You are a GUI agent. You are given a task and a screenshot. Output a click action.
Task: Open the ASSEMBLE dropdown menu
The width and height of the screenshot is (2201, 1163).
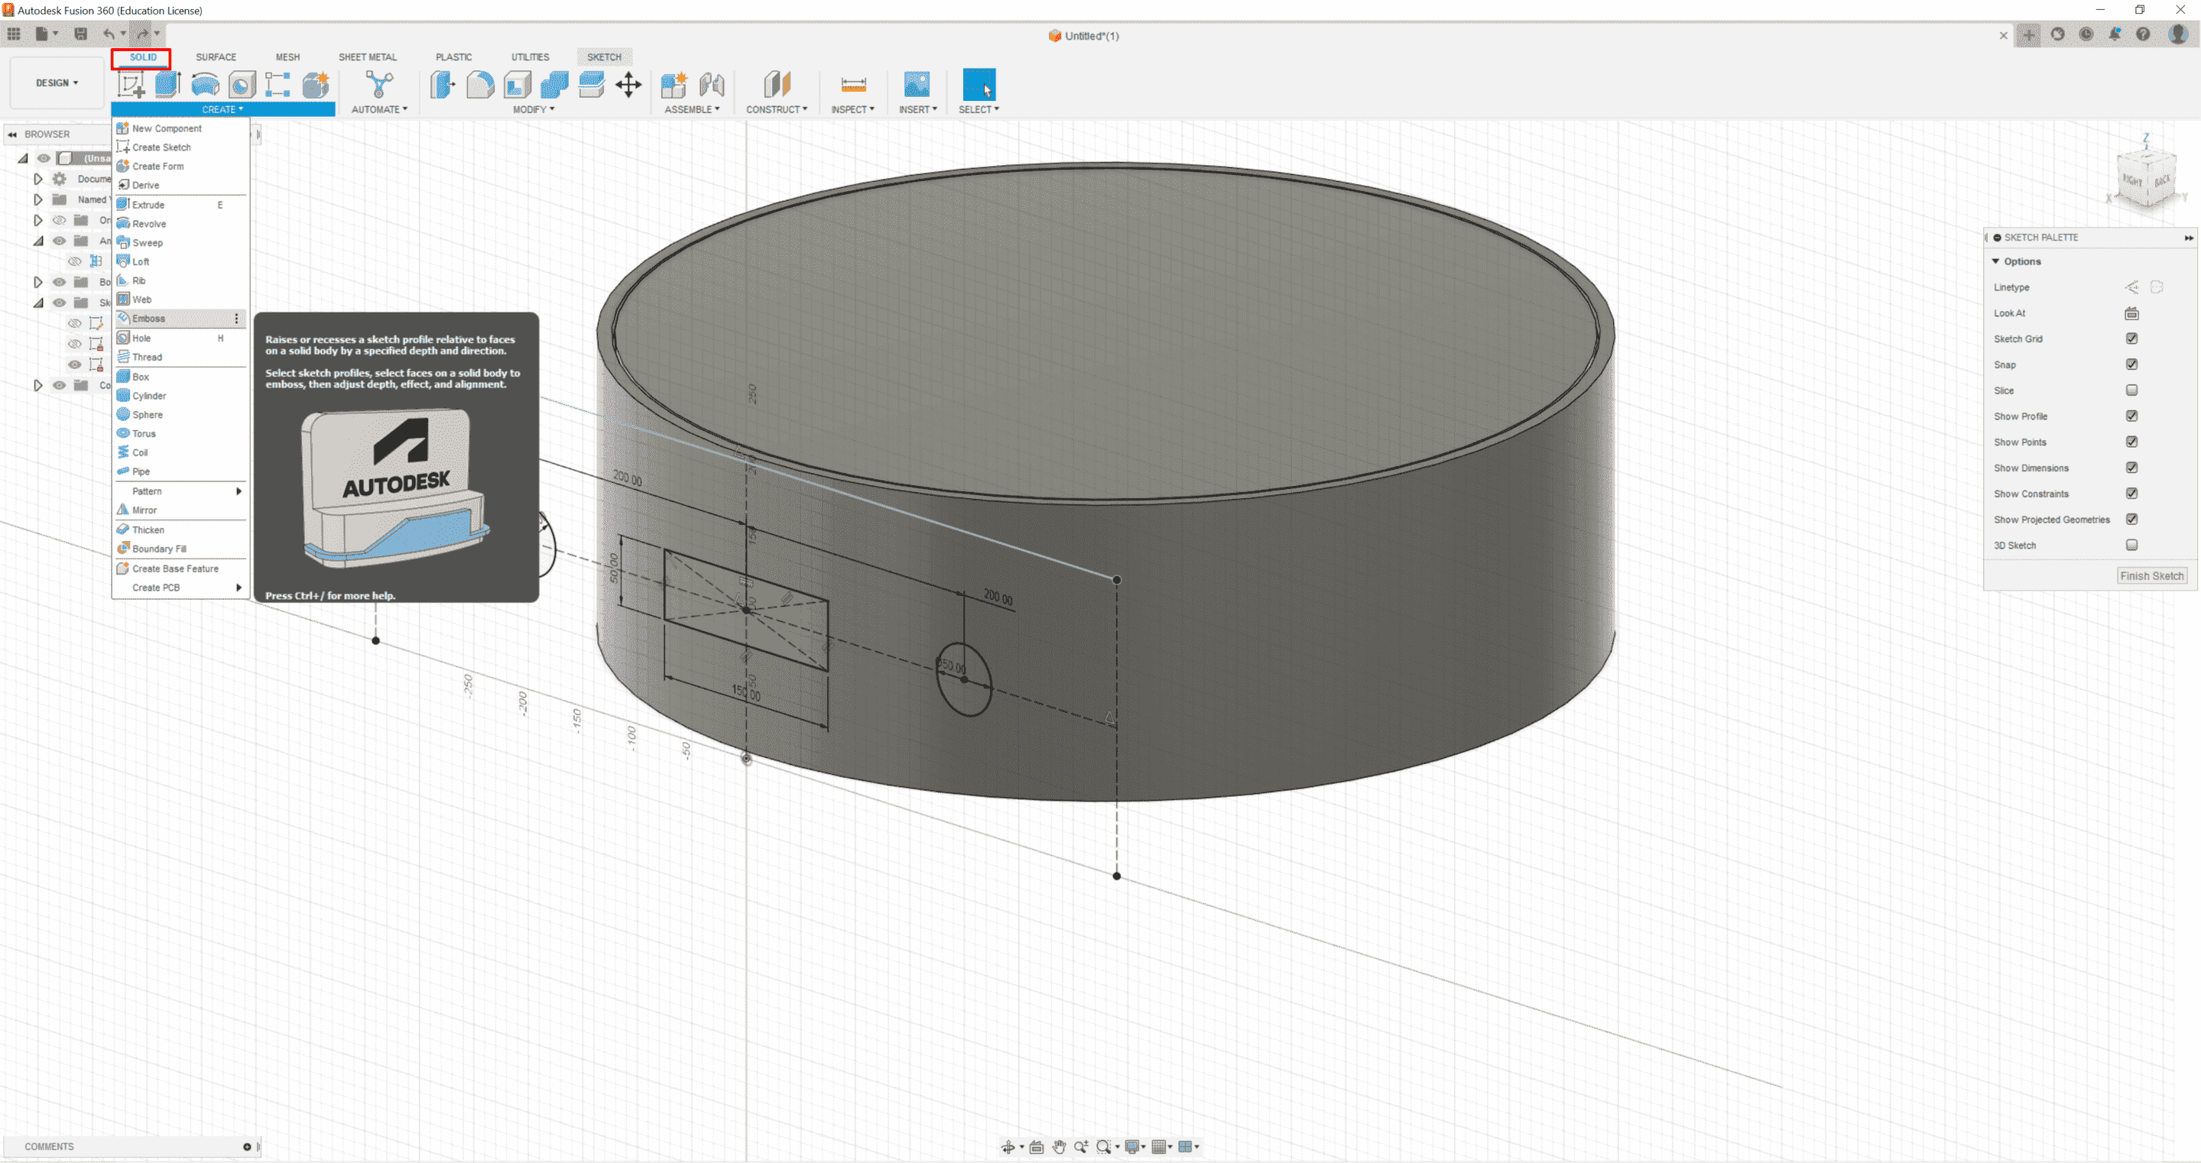tap(692, 109)
